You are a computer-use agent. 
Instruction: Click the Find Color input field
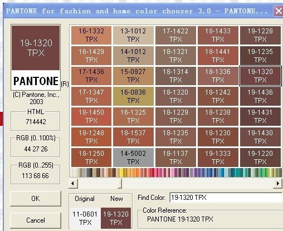coord(226,198)
